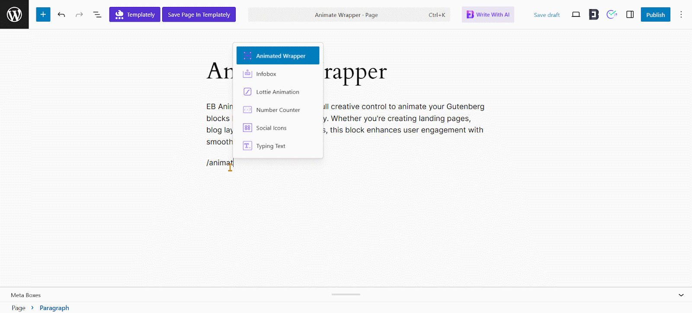This screenshot has height=313, width=692.
Task: Toggle the Settings sidebar panel
Action: point(630,15)
